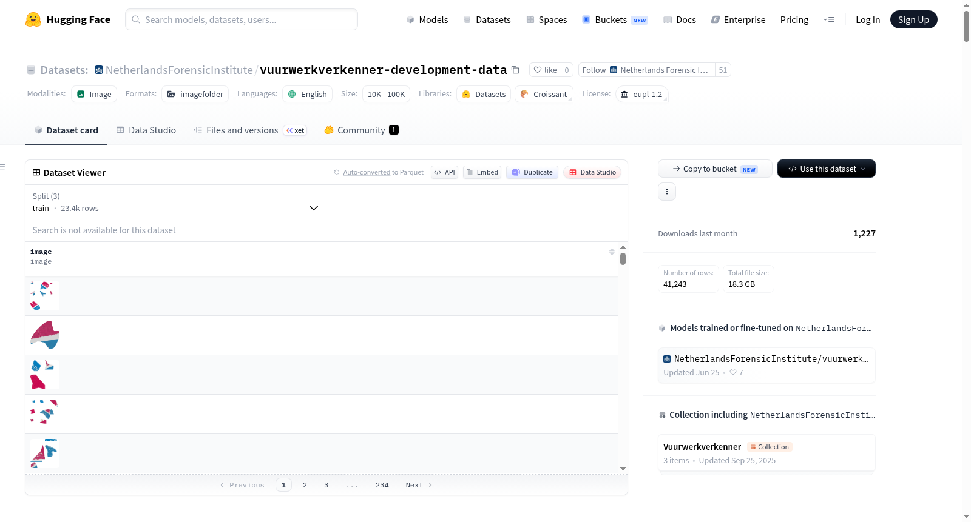Open the third image row thumbnail
Screen dimensions: 971x522
[x=44, y=375]
